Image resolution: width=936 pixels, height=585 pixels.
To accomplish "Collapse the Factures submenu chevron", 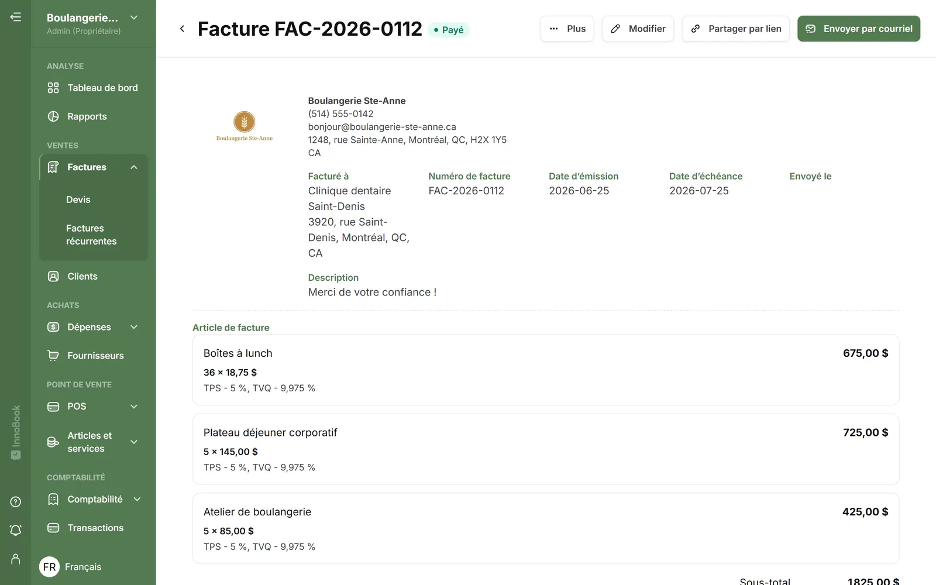I will 134,167.
